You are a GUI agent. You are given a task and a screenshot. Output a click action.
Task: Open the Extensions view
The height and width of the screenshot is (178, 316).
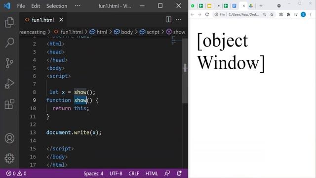[x=9, y=104]
